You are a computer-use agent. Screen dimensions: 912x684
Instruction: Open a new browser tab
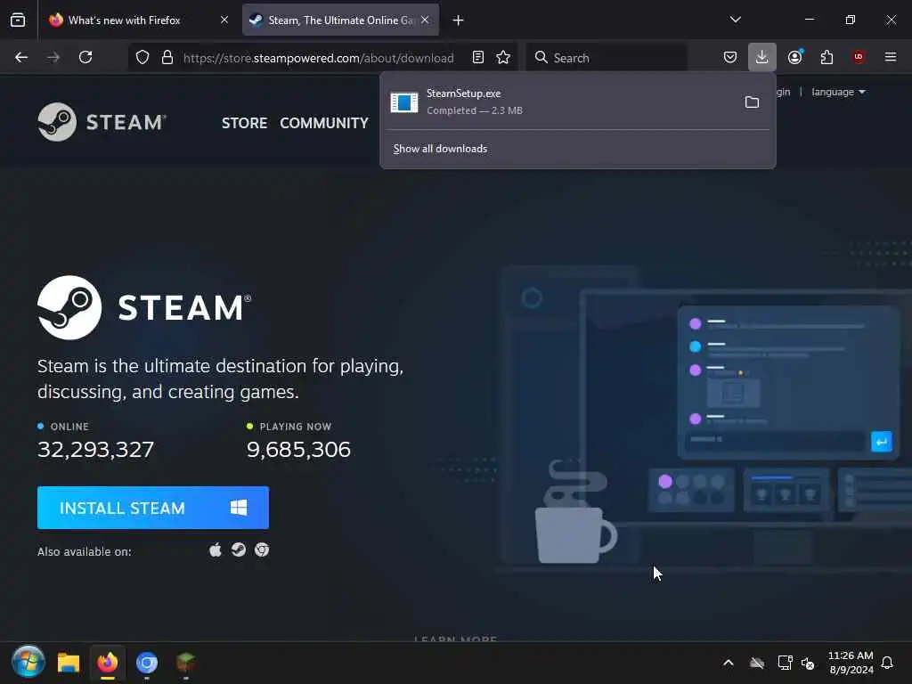(x=459, y=20)
